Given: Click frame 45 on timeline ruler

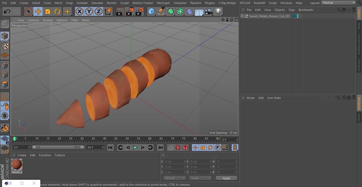Looking at the screenshot, I should 116,138.
